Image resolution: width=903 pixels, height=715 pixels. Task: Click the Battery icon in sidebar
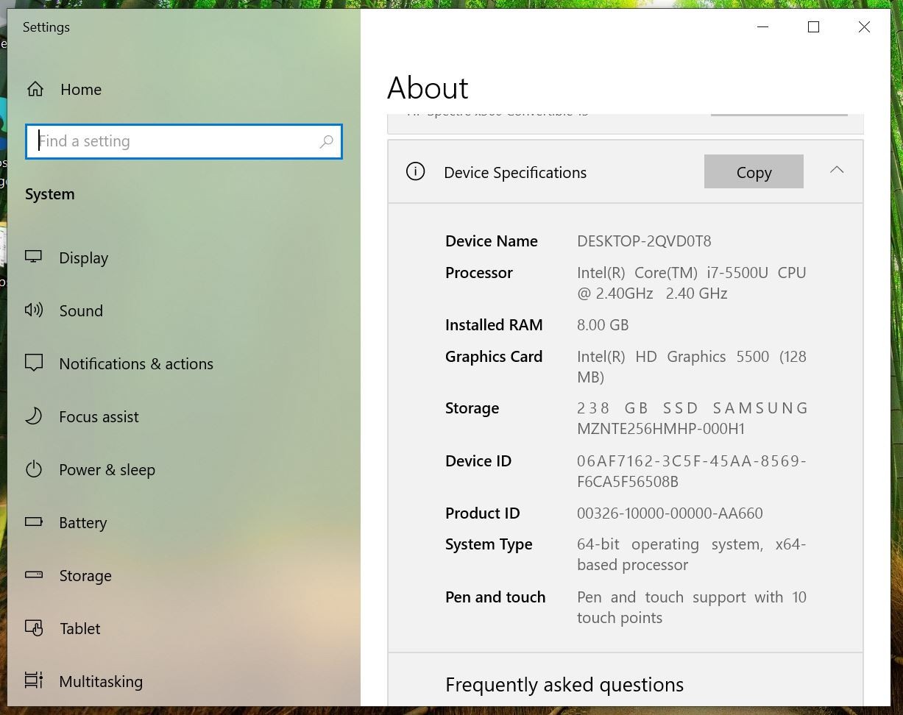point(34,522)
